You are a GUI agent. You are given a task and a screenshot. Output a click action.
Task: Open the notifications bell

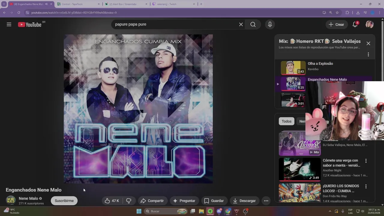(x=355, y=25)
